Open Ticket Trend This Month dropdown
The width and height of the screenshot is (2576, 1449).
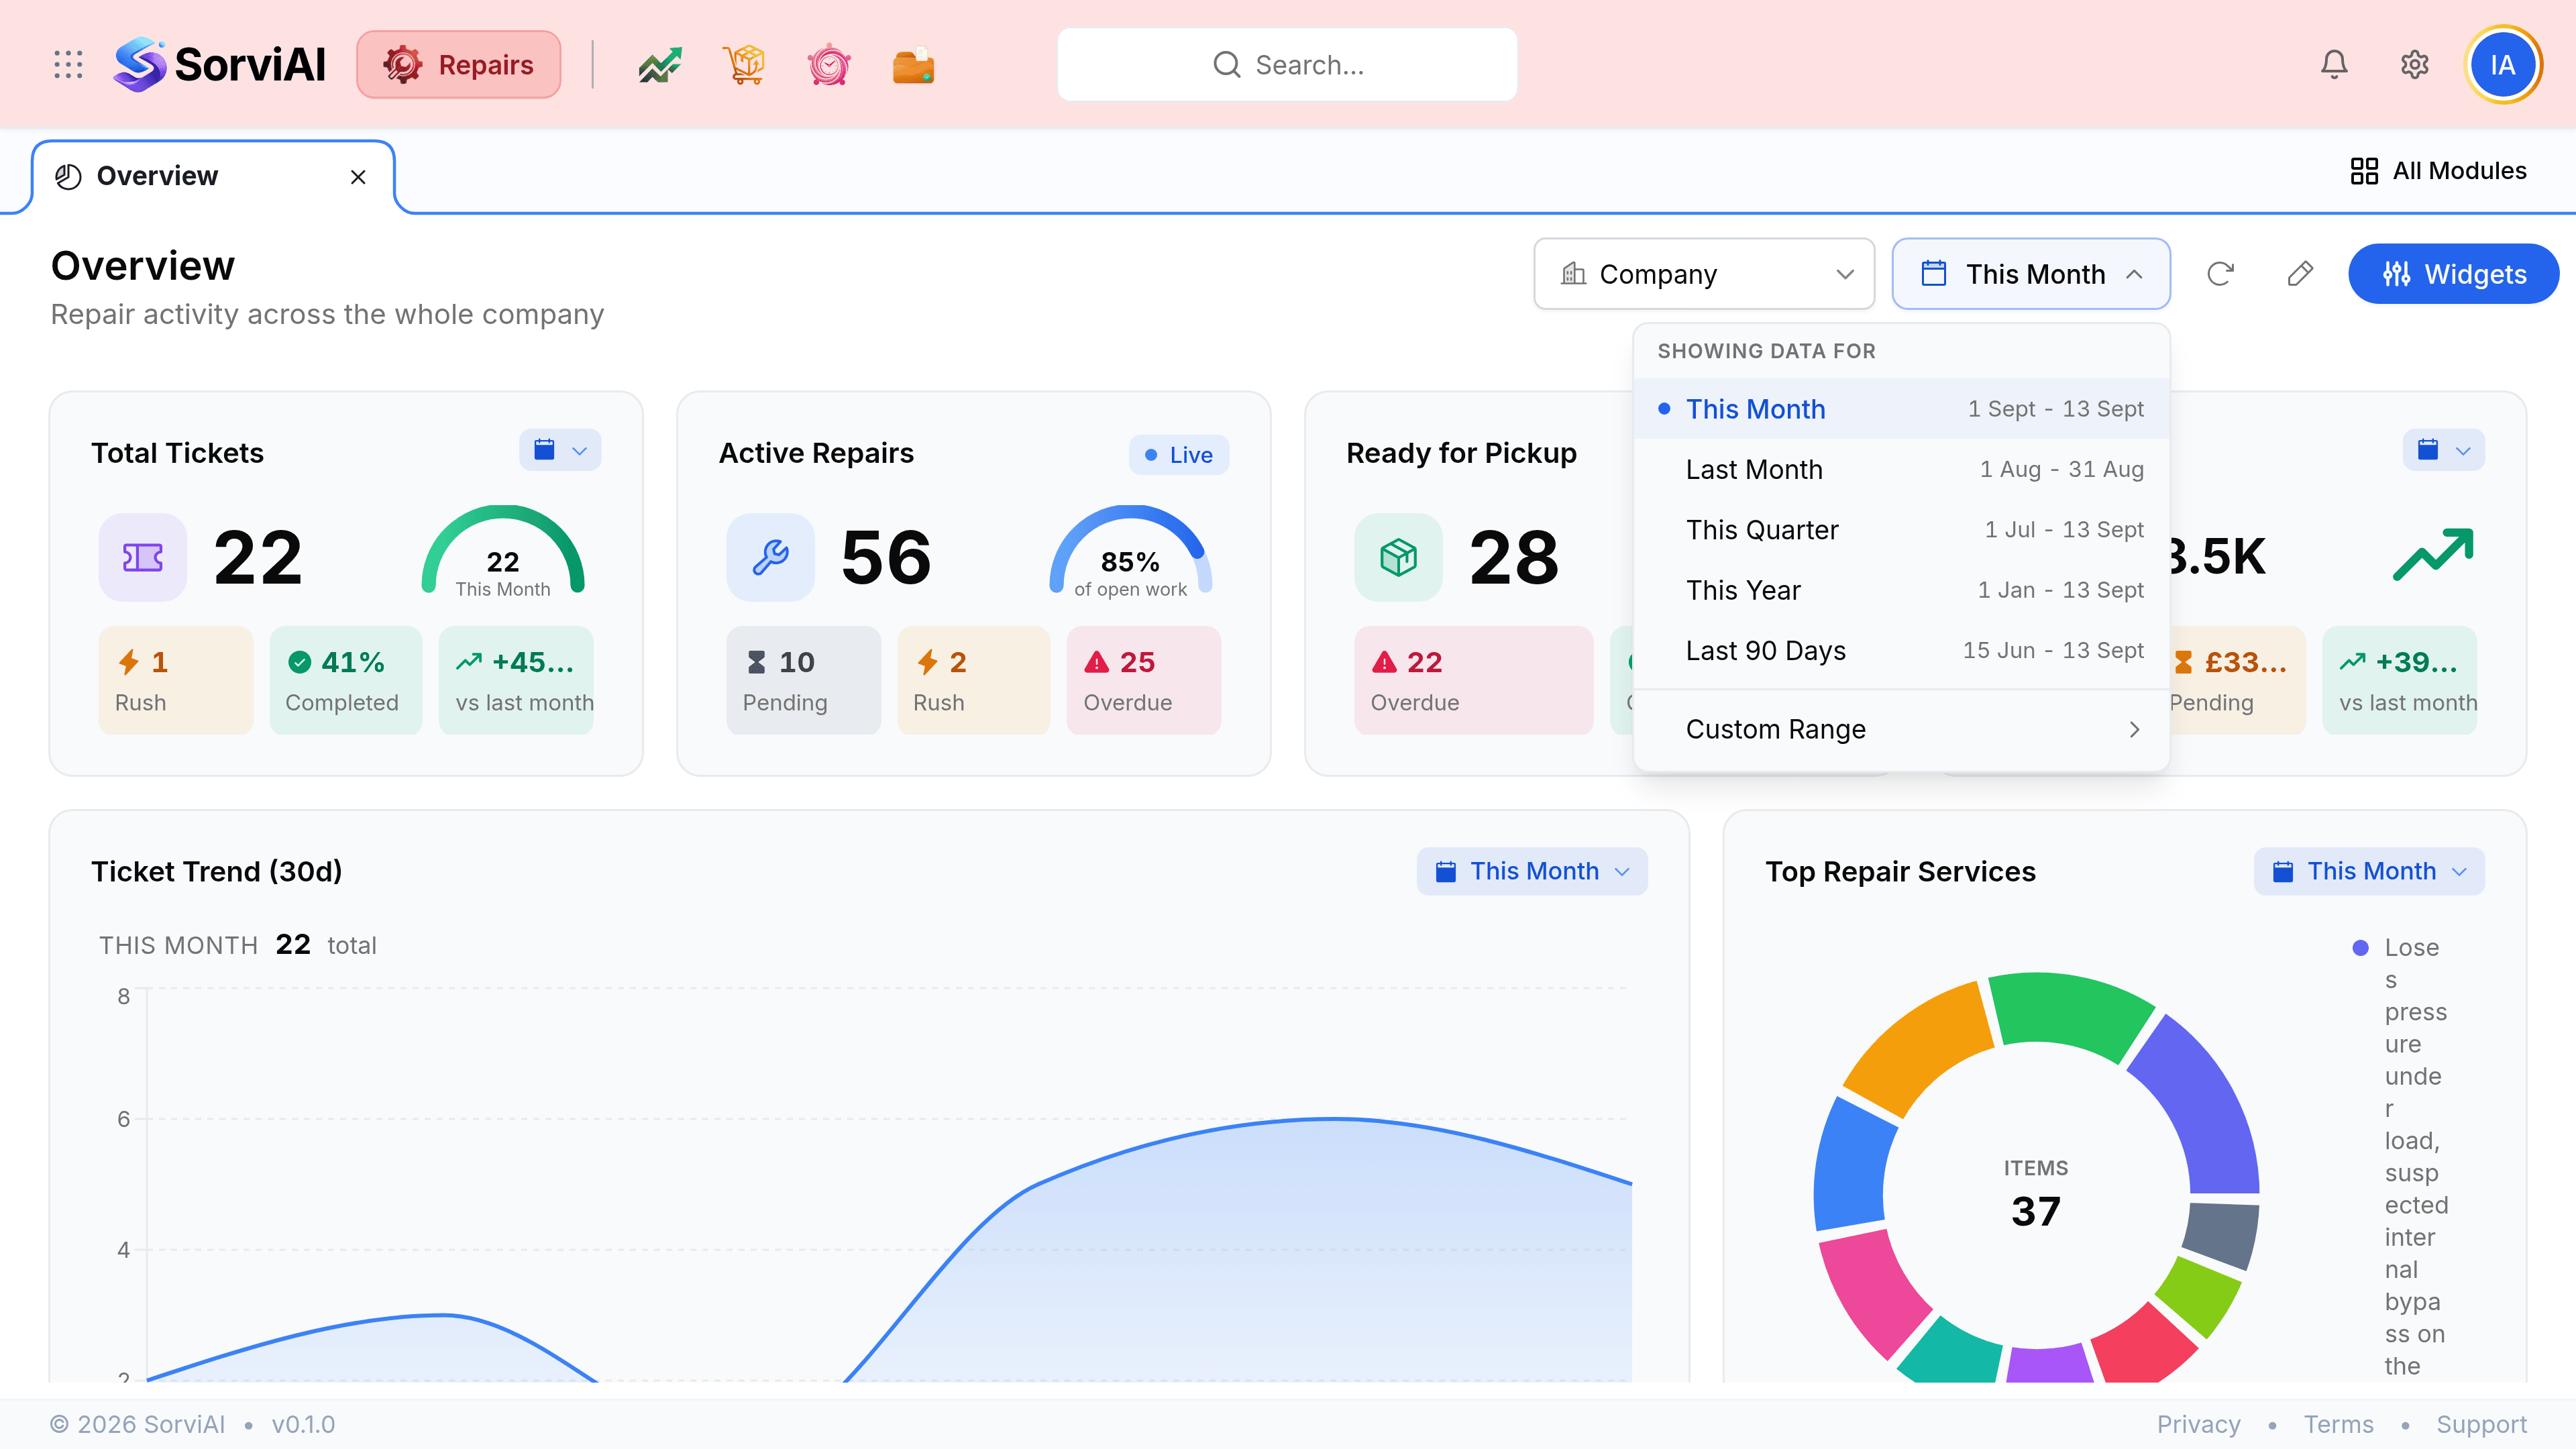point(1532,872)
